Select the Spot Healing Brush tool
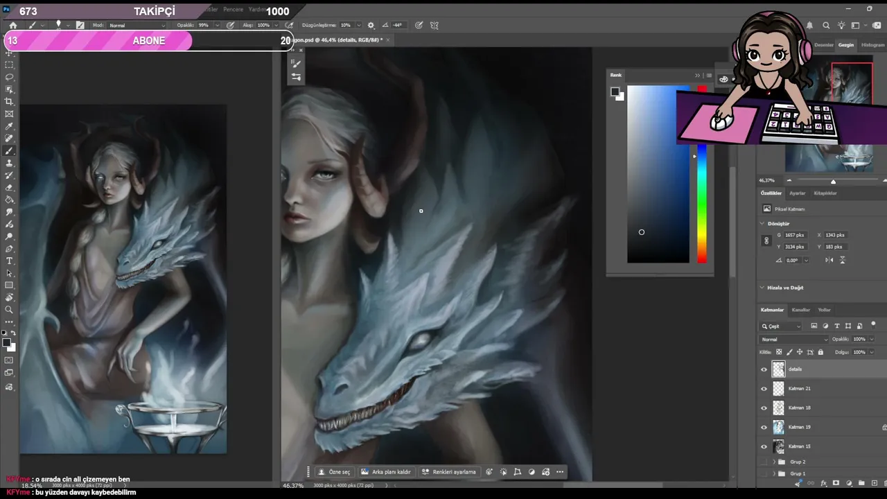Image resolution: width=887 pixels, height=499 pixels. tap(10, 139)
